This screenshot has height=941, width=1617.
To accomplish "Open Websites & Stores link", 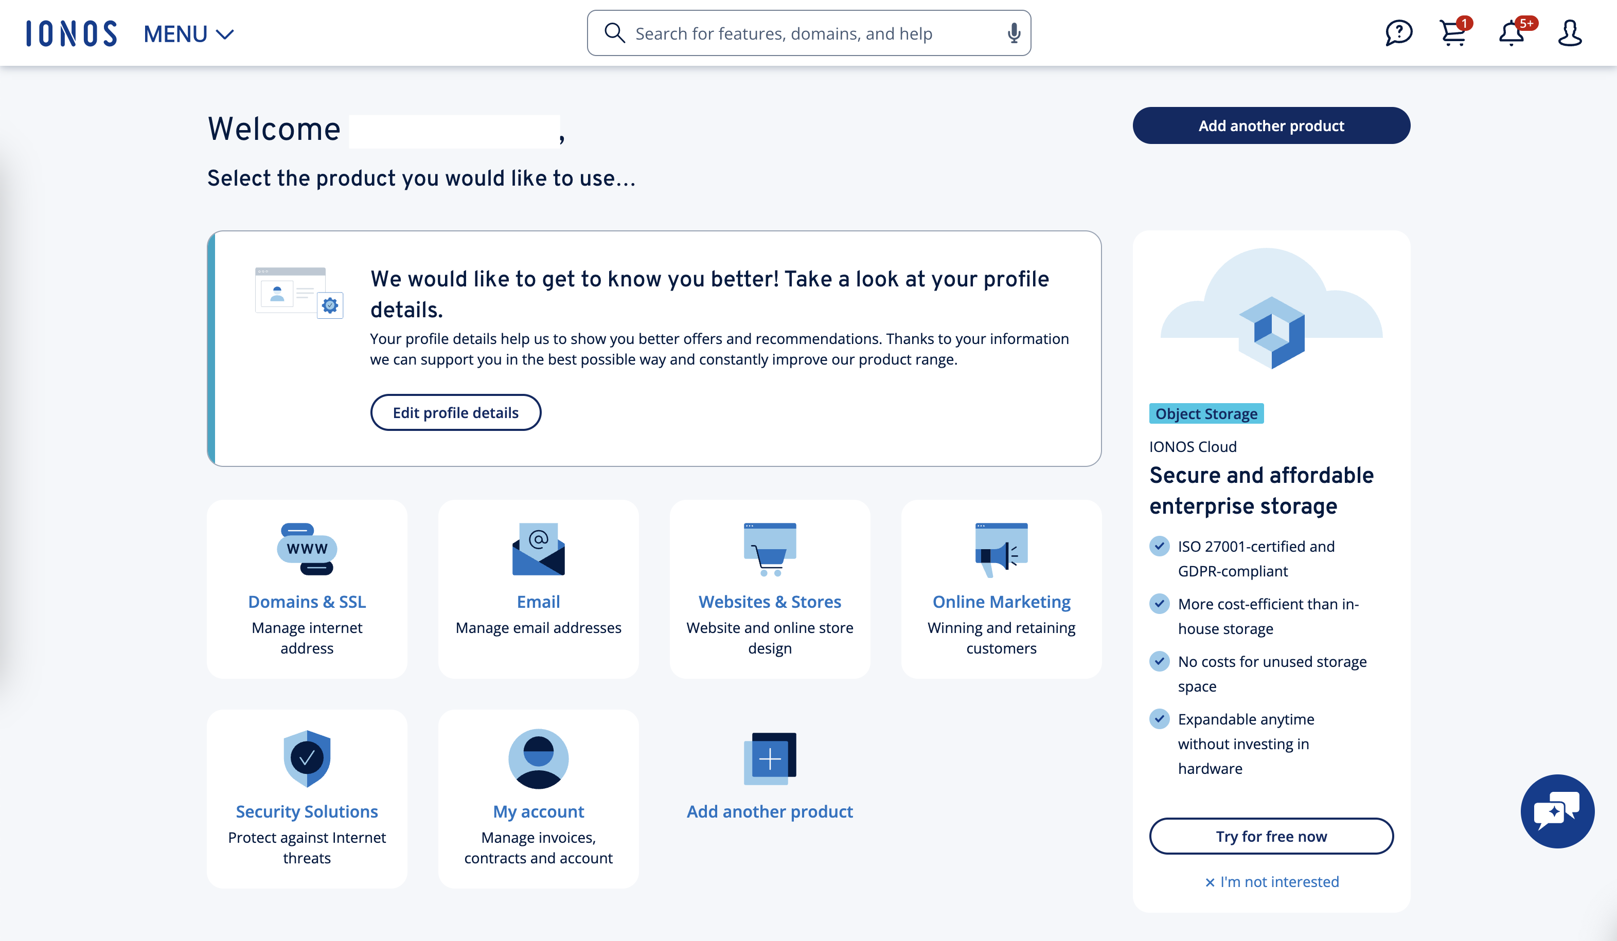I will point(769,602).
